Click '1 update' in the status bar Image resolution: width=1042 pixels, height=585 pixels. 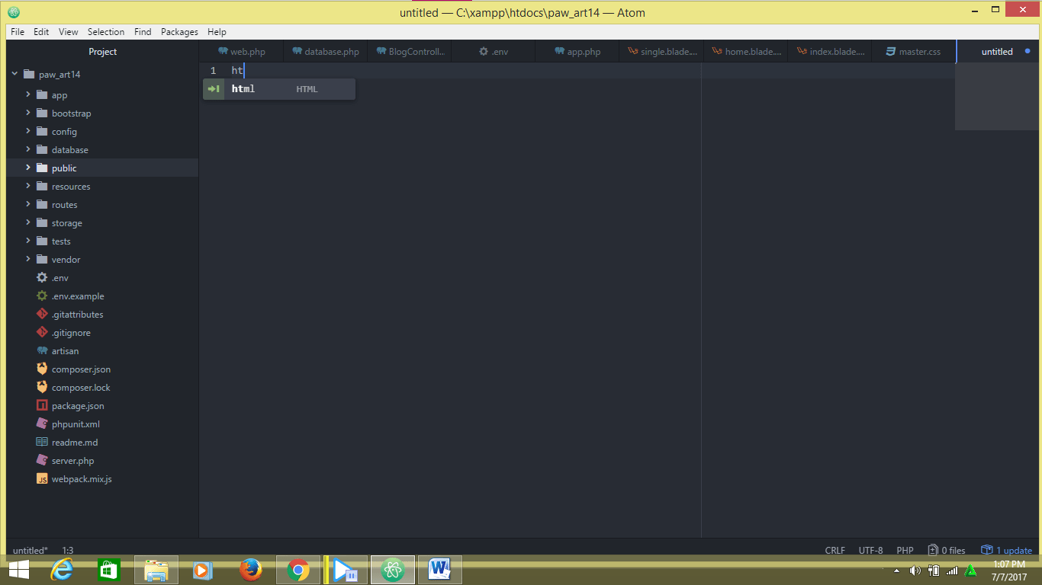coord(1011,549)
